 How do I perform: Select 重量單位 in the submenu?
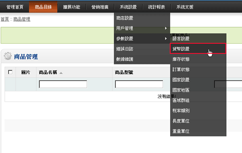point(198,131)
